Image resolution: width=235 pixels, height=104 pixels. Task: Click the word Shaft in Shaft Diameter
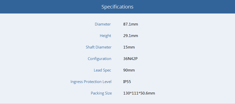click(x=90, y=47)
